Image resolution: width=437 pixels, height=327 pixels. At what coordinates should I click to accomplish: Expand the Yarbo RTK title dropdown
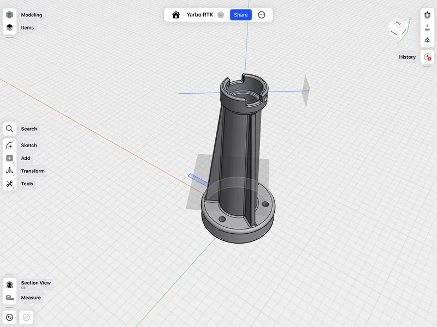(x=221, y=15)
